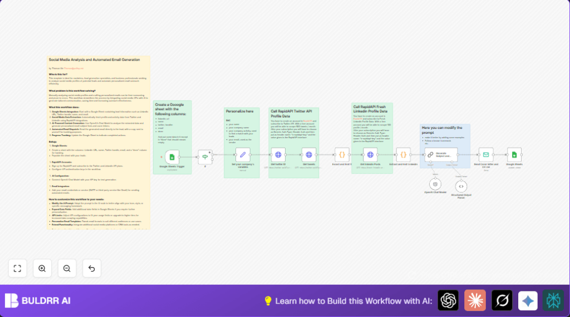This screenshot has height=317, width=570.
Task: Open the Structured Output Parser sub-node
Action: [x=461, y=187]
